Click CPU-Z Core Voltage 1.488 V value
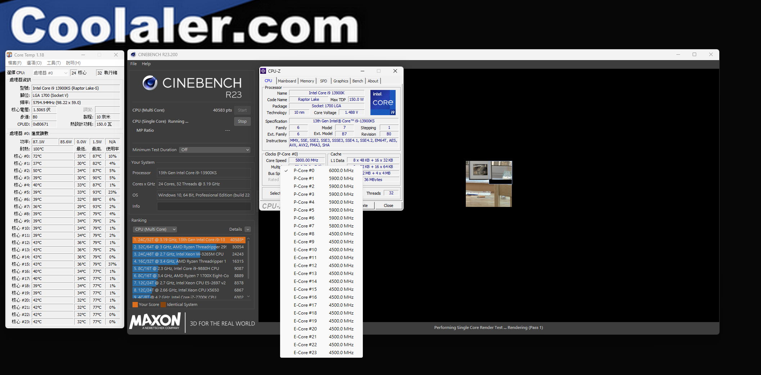Image resolution: width=761 pixels, height=375 pixels. click(x=351, y=112)
